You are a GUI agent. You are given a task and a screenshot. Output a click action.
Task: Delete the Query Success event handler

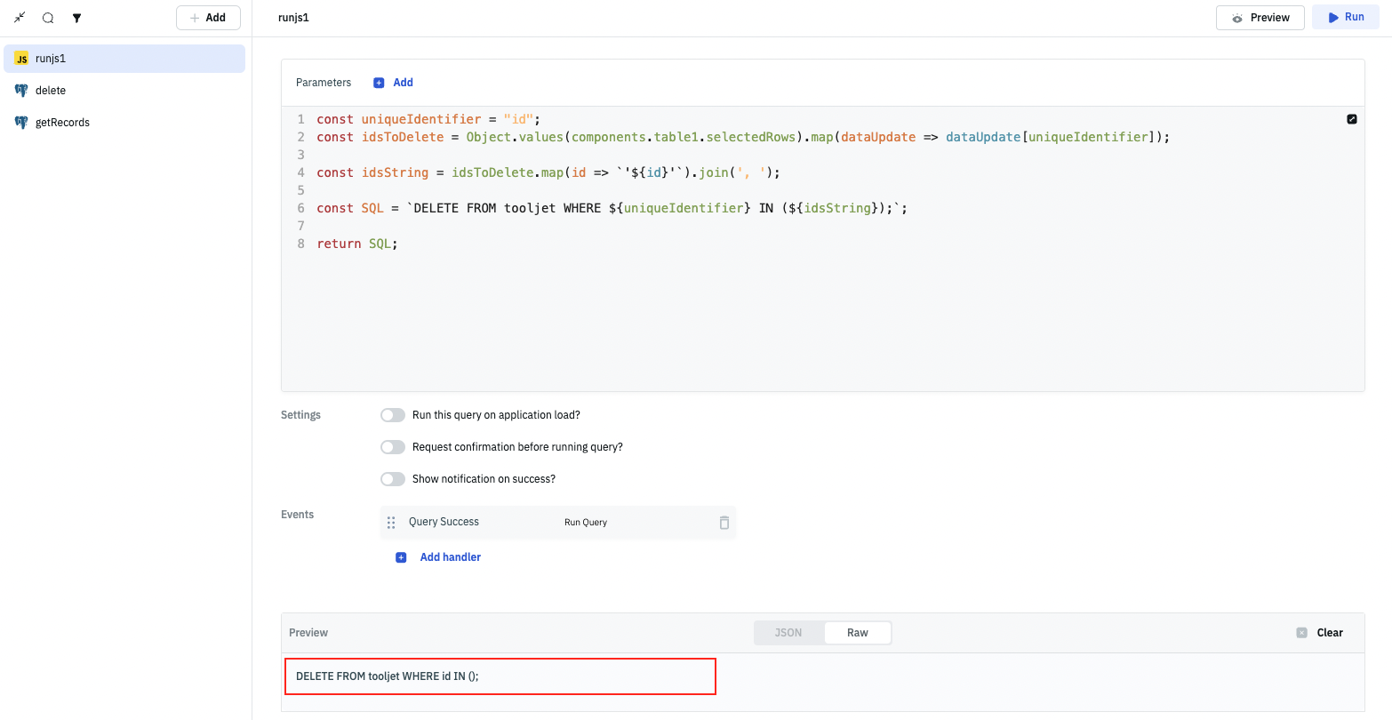[724, 523]
